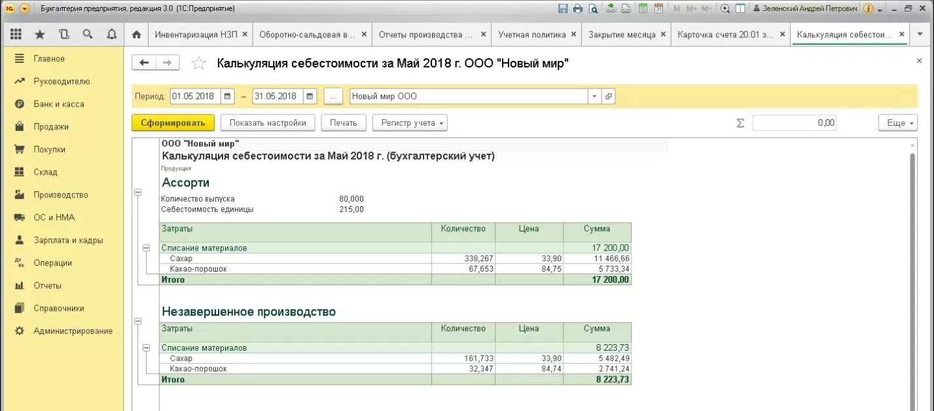The height and width of the screenshot is (411, 934).
Task: Open the organization dropdown list
Action: click(x=594, y=96)
